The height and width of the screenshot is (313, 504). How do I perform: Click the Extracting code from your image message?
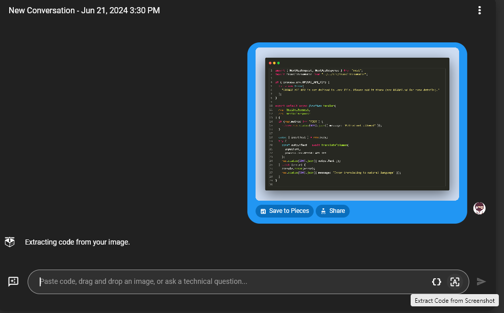click(77, 242)
